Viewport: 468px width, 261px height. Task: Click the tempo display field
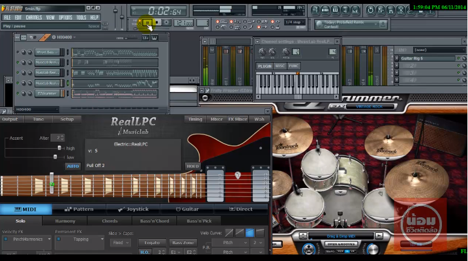tap(184, 23)
